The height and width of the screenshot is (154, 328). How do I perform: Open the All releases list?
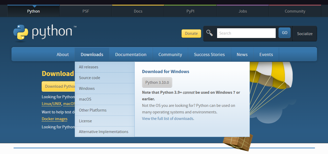[x=88, y=67]
